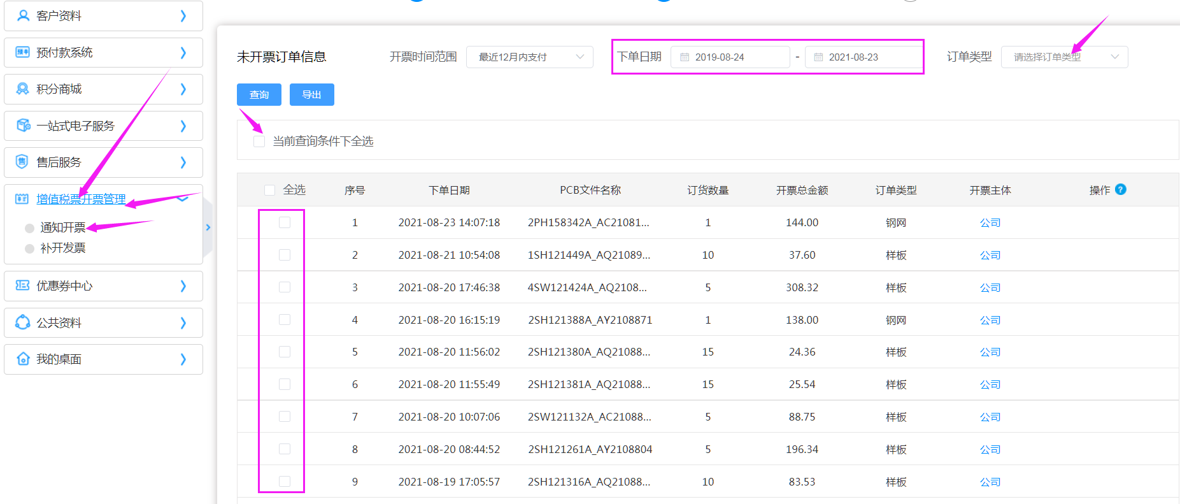Click the 公司 link in row 3
The width and height of the screenshot is (1180, 504).
[990, 287]
